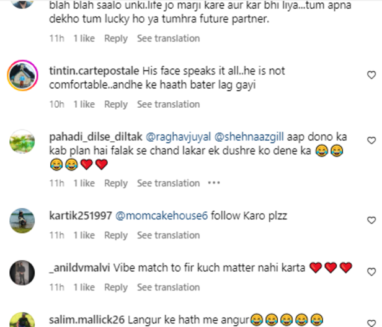The width and height of the screenshot is (382, 327).
Task: Open the salim.mallick26 username
Action: click(87, 320)
